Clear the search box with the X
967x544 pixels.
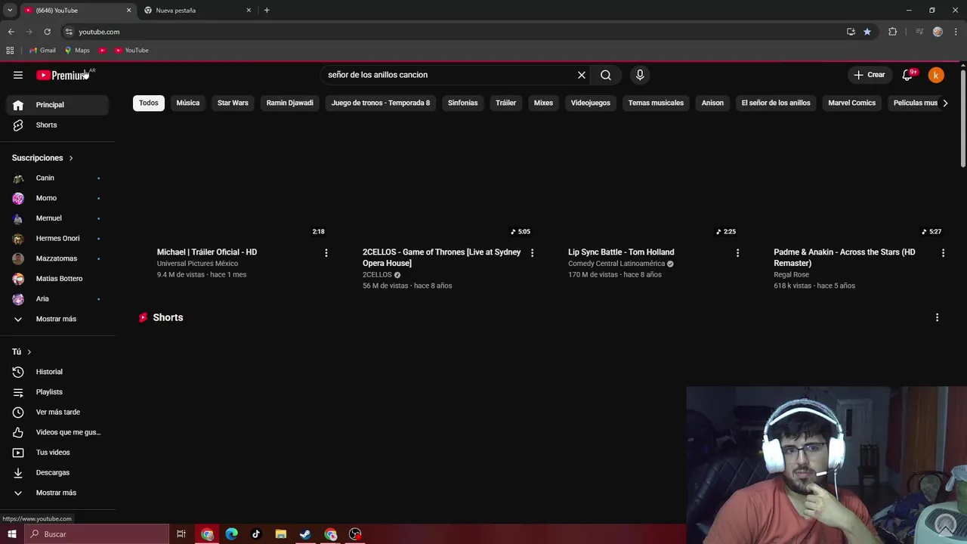tap(582, 75)
